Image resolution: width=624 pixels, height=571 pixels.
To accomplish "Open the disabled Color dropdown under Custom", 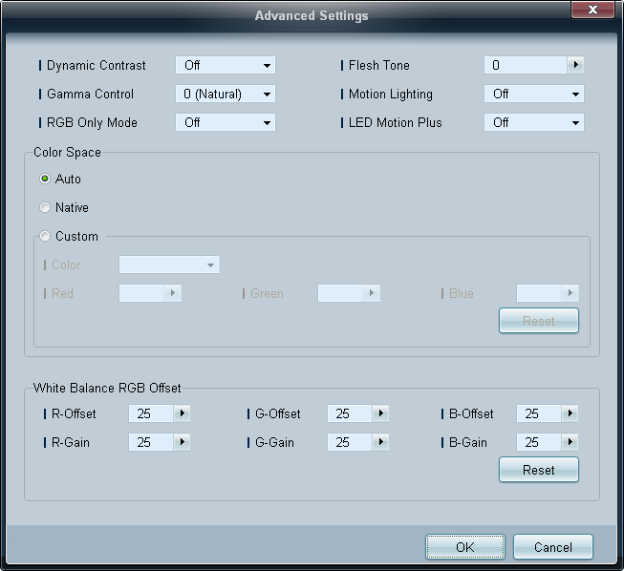I will click(x=169, y=264).
